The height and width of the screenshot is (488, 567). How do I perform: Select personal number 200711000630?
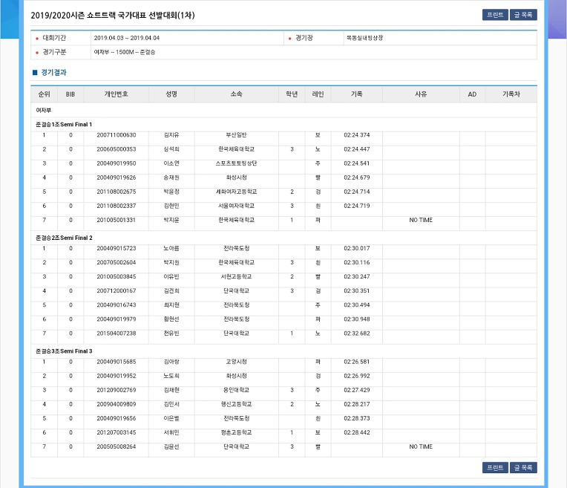(x=117, y=135)
